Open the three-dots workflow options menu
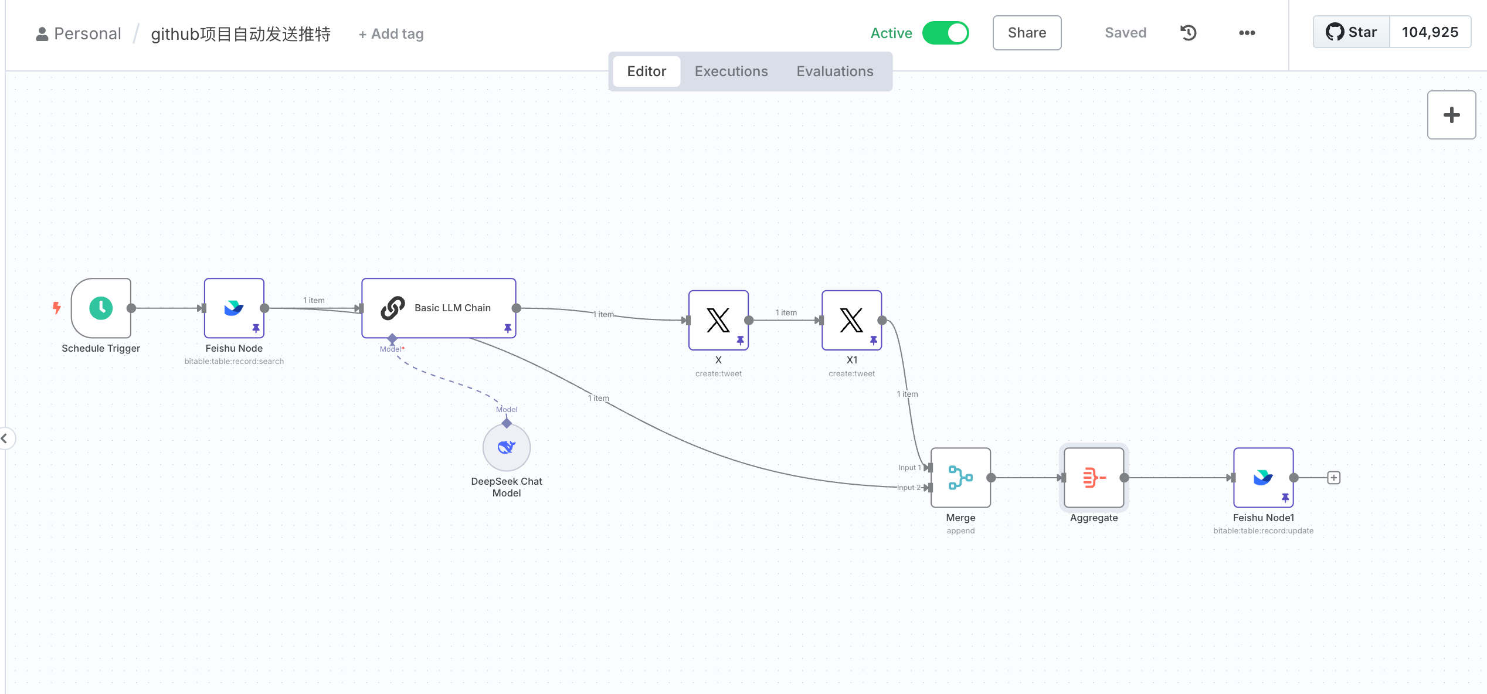Image resolution: width=1487 pixels, height=694 pixels. pyautogui.click(x=1247, y=33)
